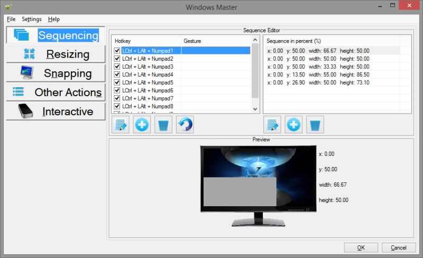Close the Windows Master window
The width and height of the screenshot is (423, 258).
pos(409,5)
